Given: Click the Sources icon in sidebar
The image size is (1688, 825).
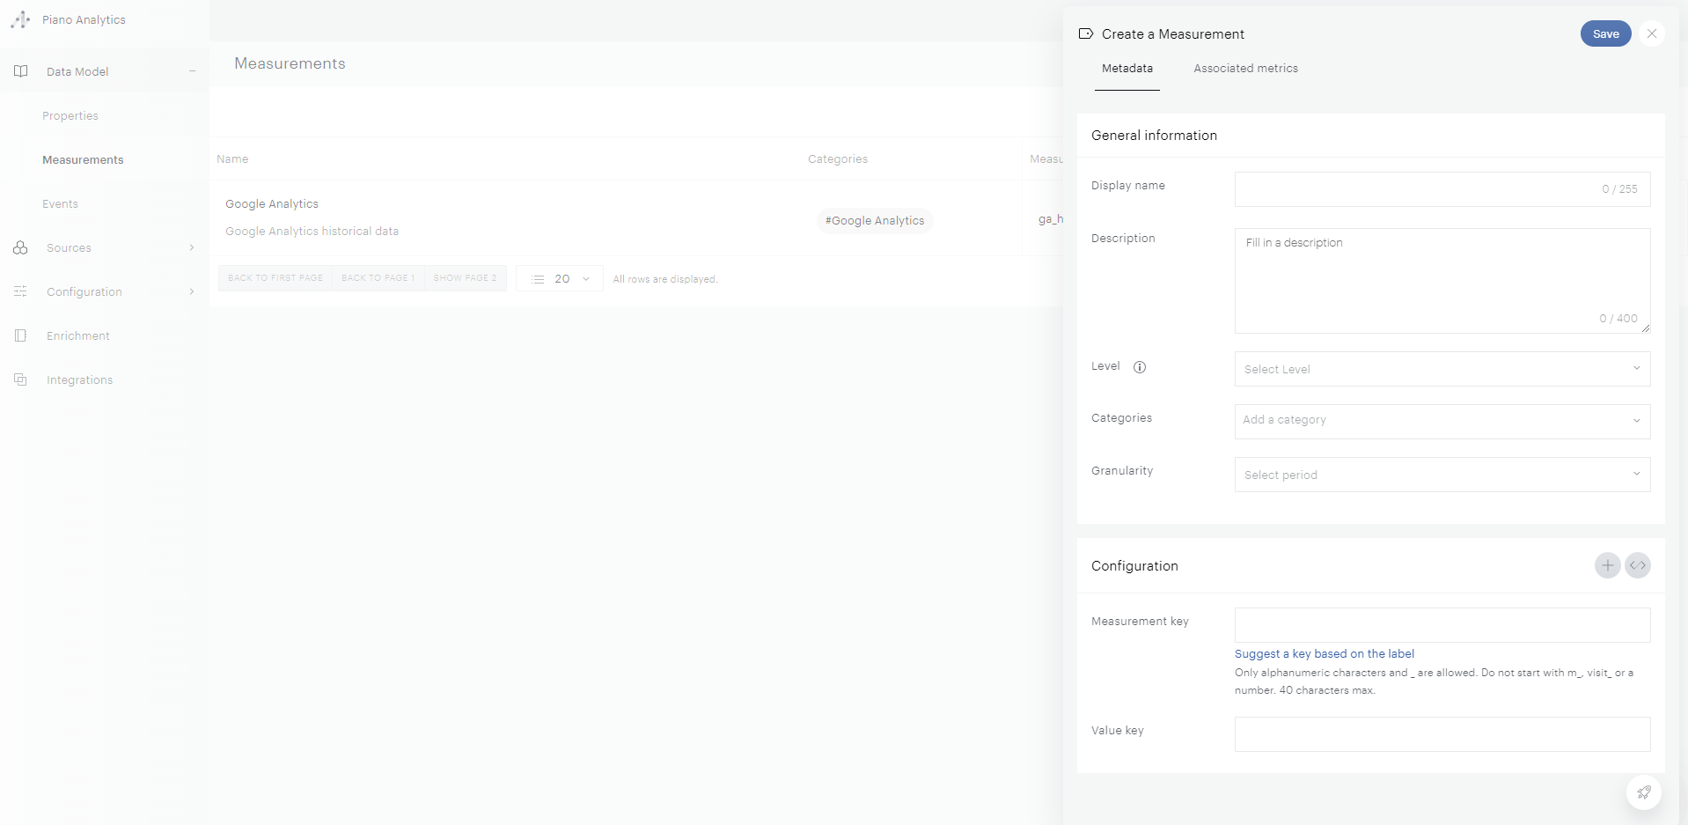Looking at the screenshot, I should pyautogui.click(x=21, y=248).
